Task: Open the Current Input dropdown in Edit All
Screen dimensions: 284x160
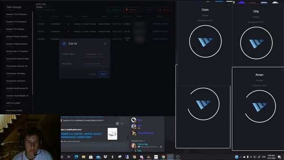Action: (x=95, y=54)
